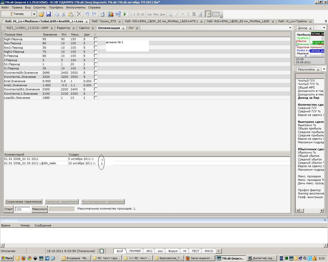Viewport: 328px width, 262px height.
Task: Click the save floppy disk icon
Action: tap(48, 14)
